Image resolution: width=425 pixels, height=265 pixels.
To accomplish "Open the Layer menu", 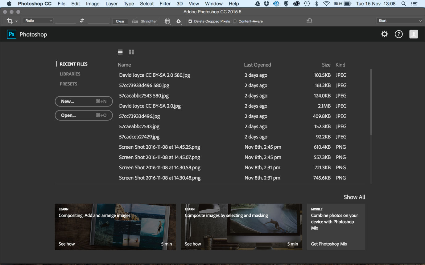I will click(x=112, y=4).
